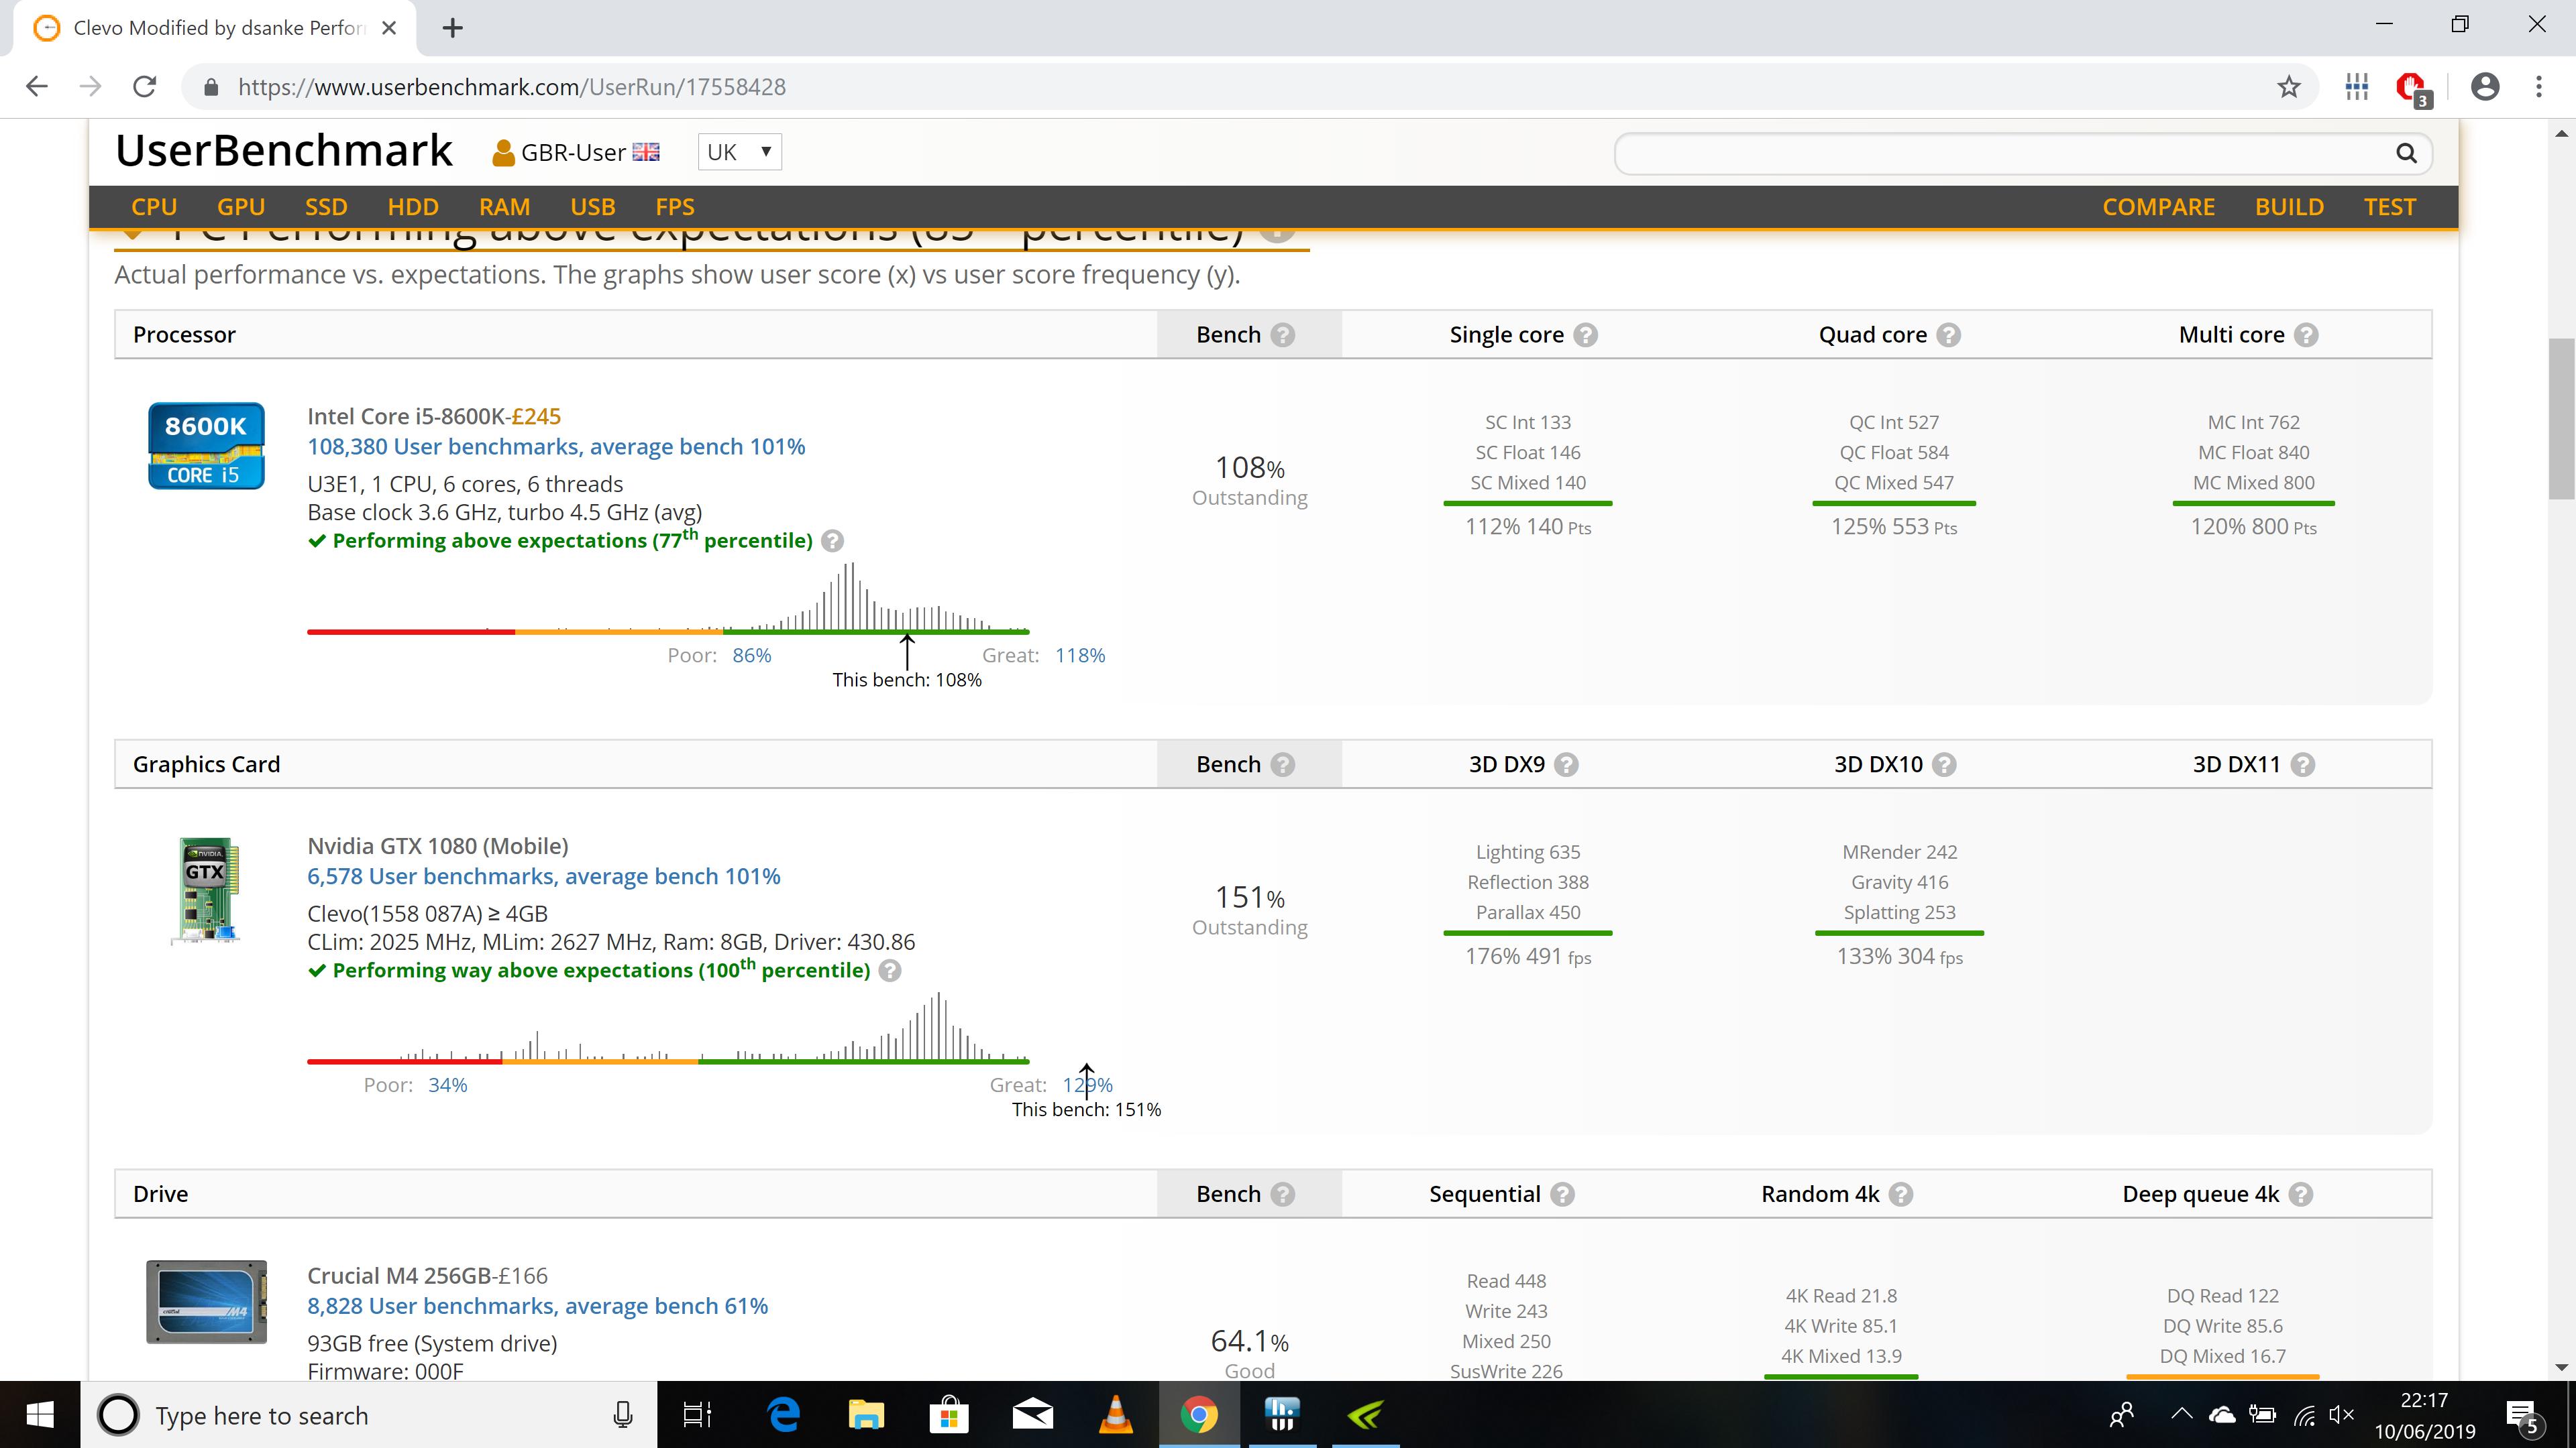The width and height of the screenshot is (2576, 1448).
Task: Open the RAM menu
Action: [x=504, y=207]
